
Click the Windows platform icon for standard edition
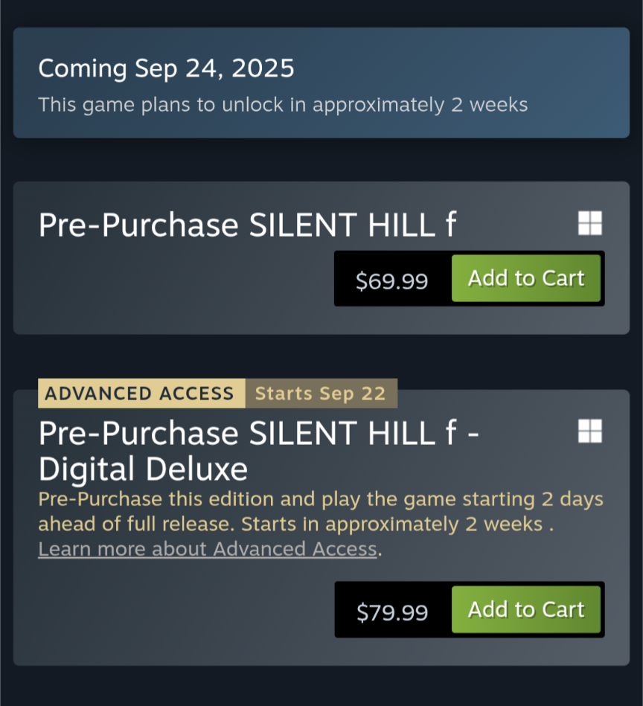click(590, 223)
